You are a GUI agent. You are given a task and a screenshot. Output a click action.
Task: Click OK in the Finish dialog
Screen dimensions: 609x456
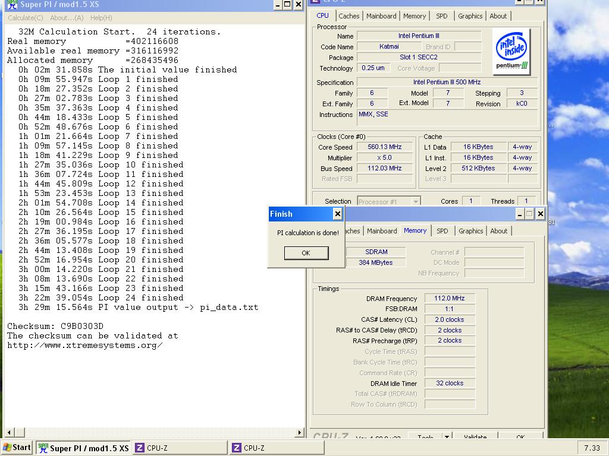306,253
